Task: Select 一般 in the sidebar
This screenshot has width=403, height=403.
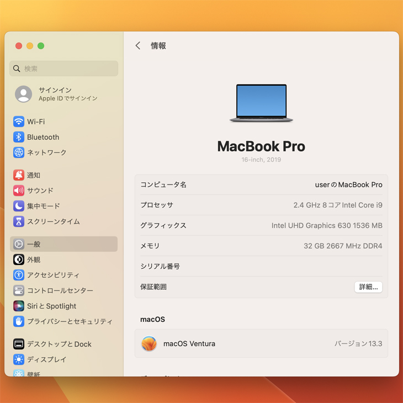Action: (63, 244)
